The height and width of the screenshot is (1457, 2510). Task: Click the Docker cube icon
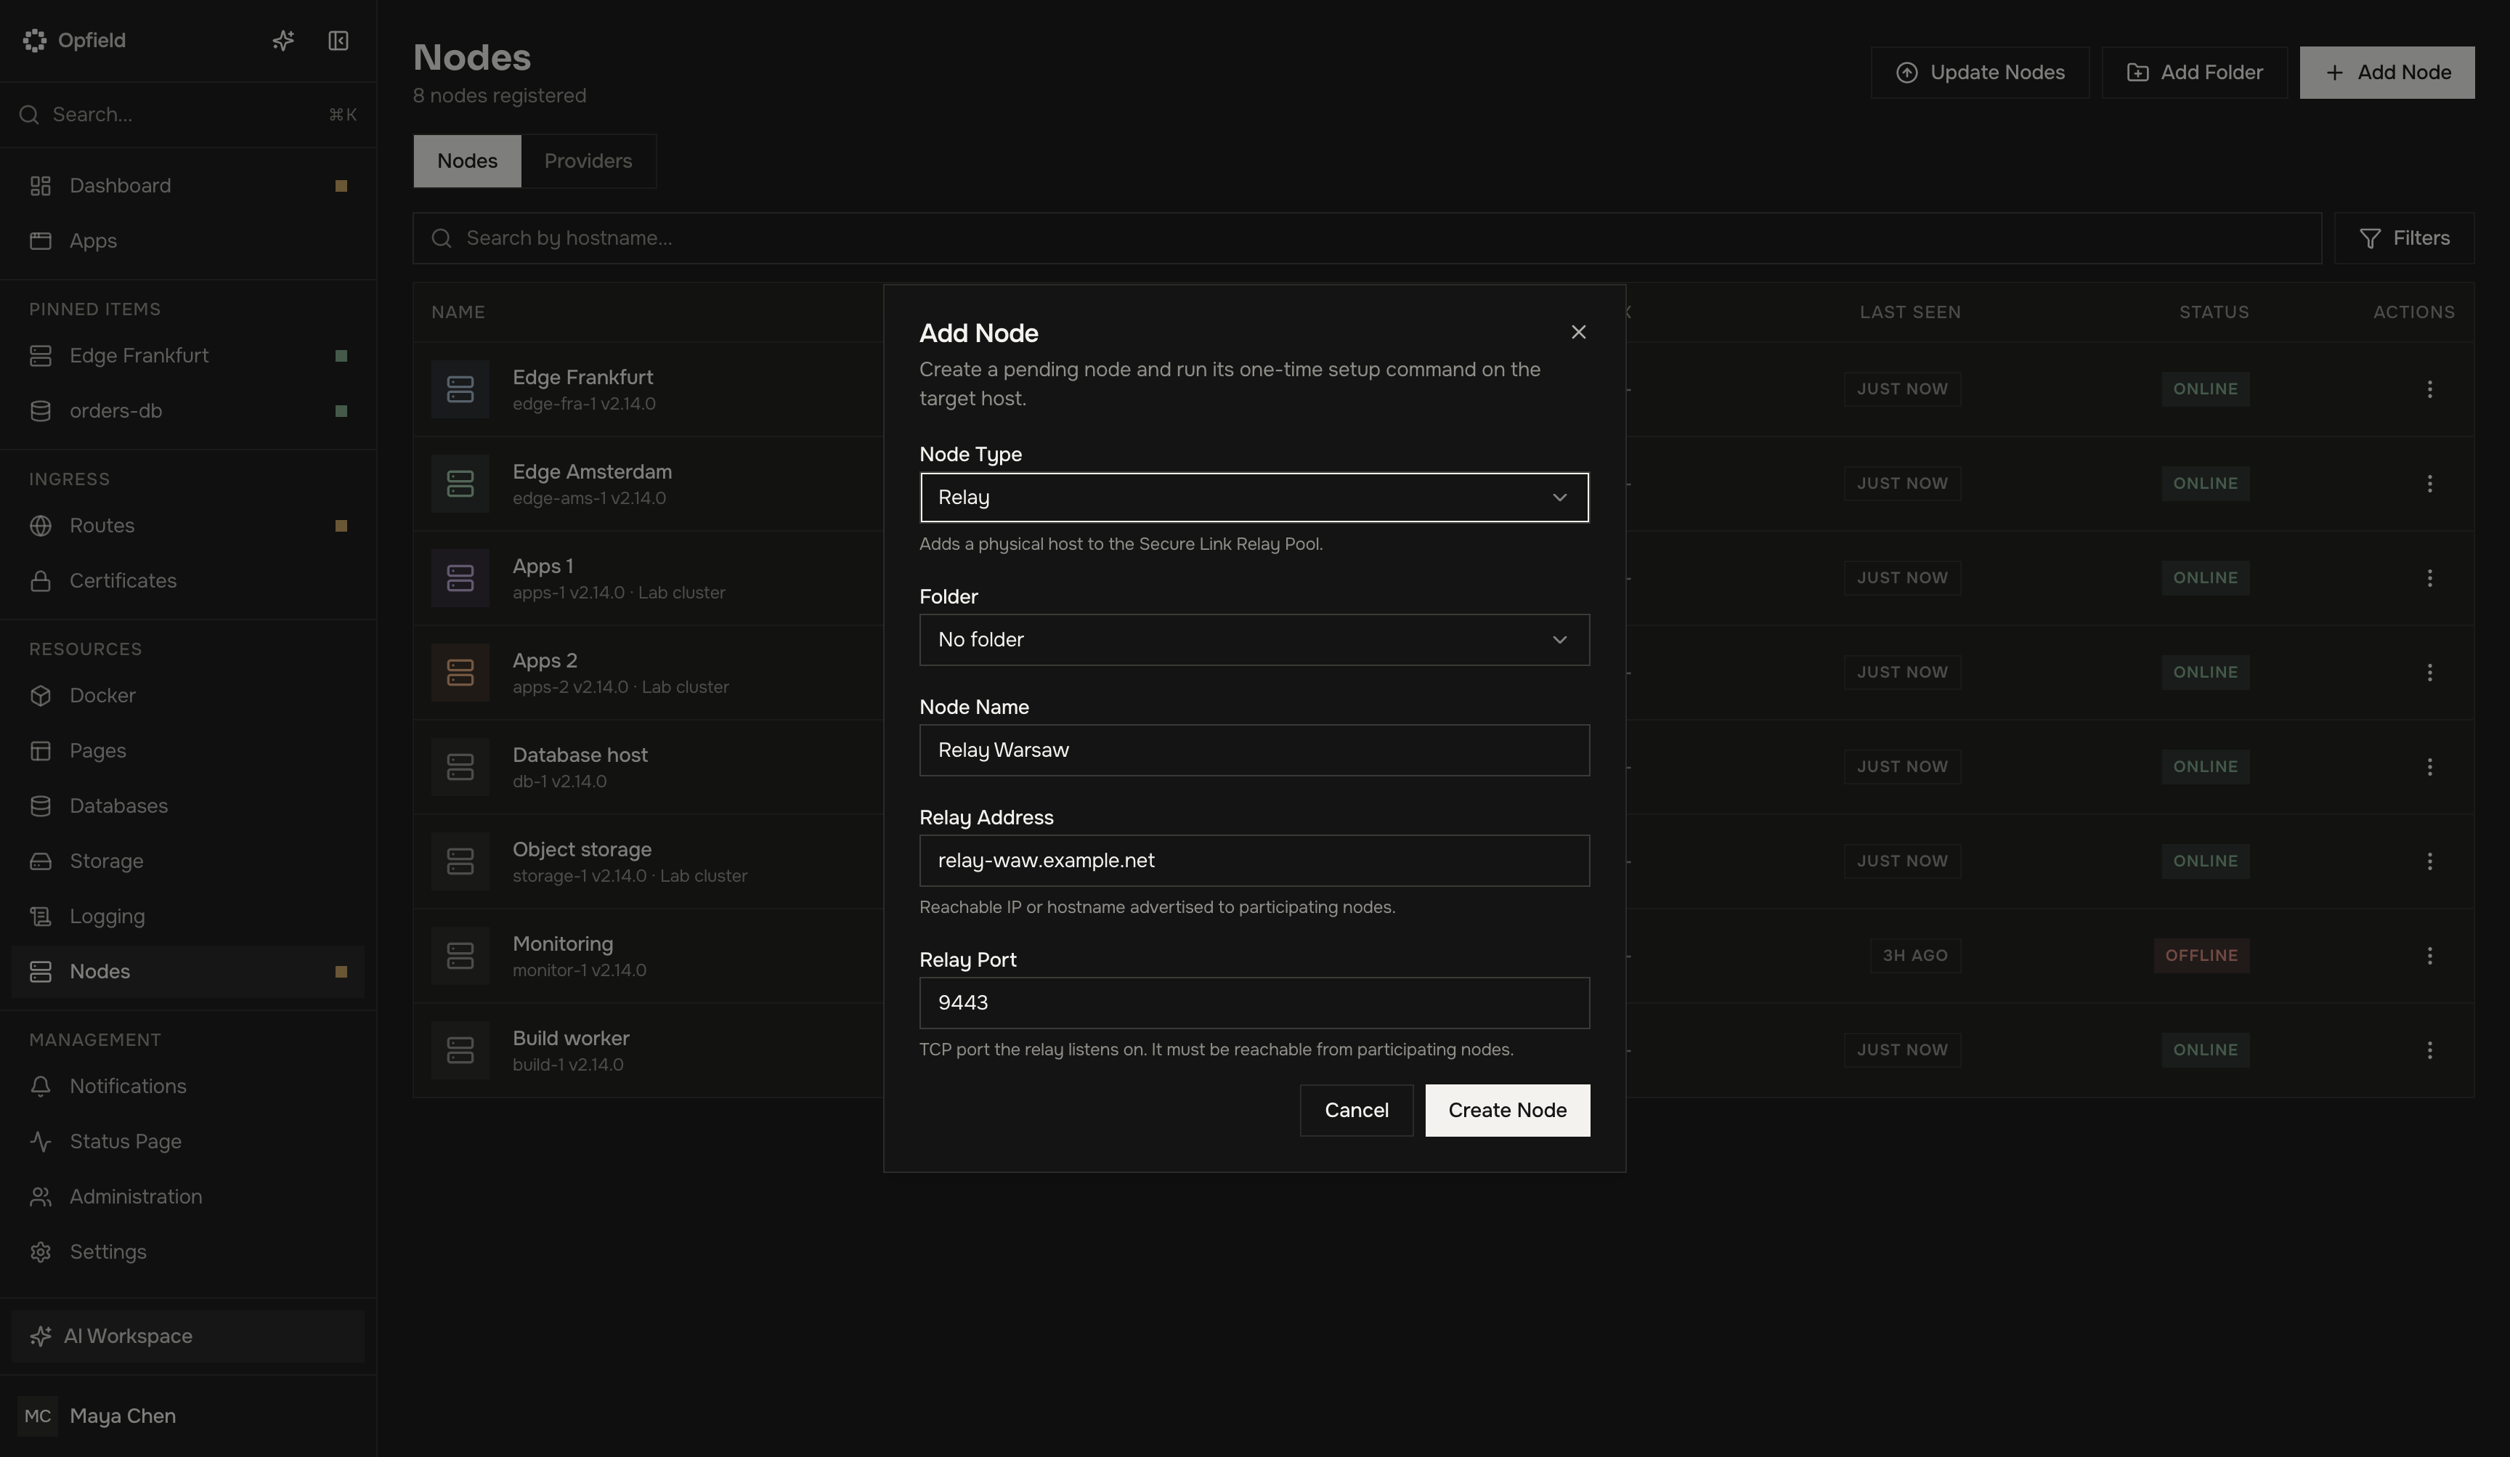(41, 696)
